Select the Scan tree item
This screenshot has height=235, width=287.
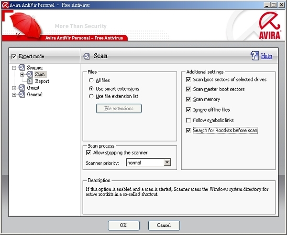point(40,74)
